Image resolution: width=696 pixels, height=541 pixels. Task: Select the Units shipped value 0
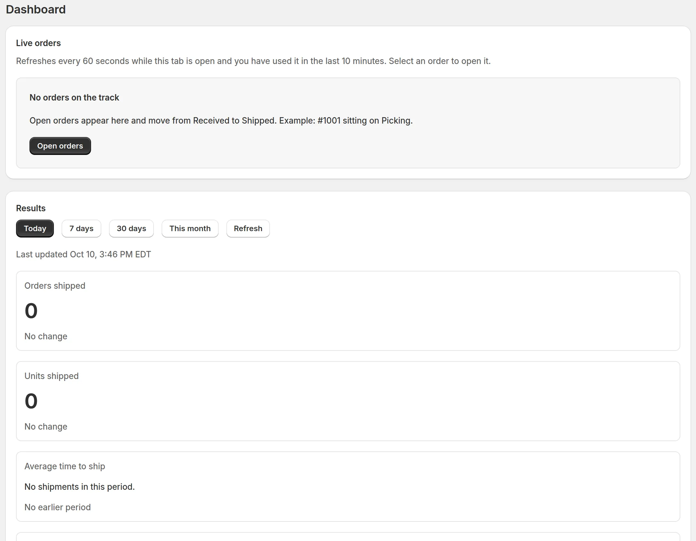(x=31, y=401)
